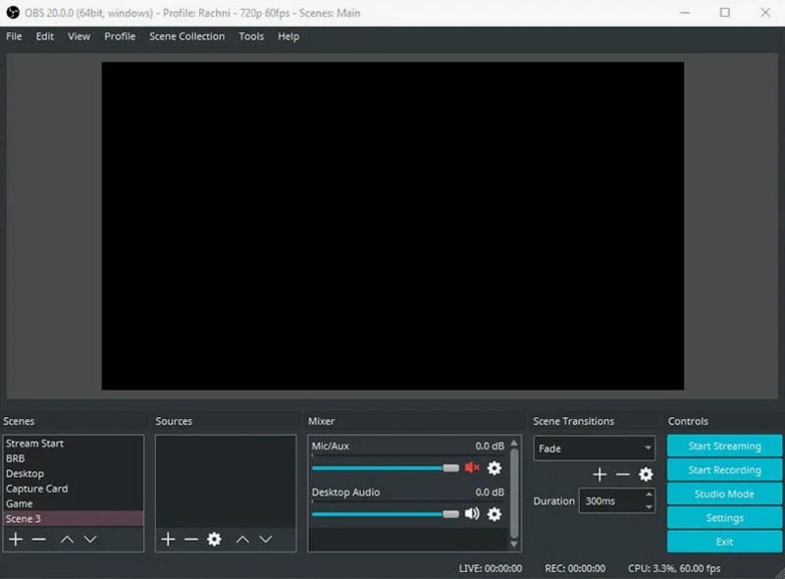
Task: Click the CPU usage status text
Action: point(674,568)
